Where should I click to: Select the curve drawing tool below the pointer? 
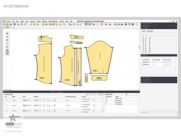tap(7, 37)
